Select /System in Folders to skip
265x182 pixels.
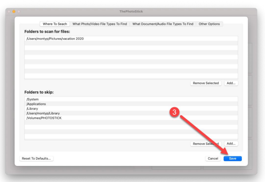131,99
